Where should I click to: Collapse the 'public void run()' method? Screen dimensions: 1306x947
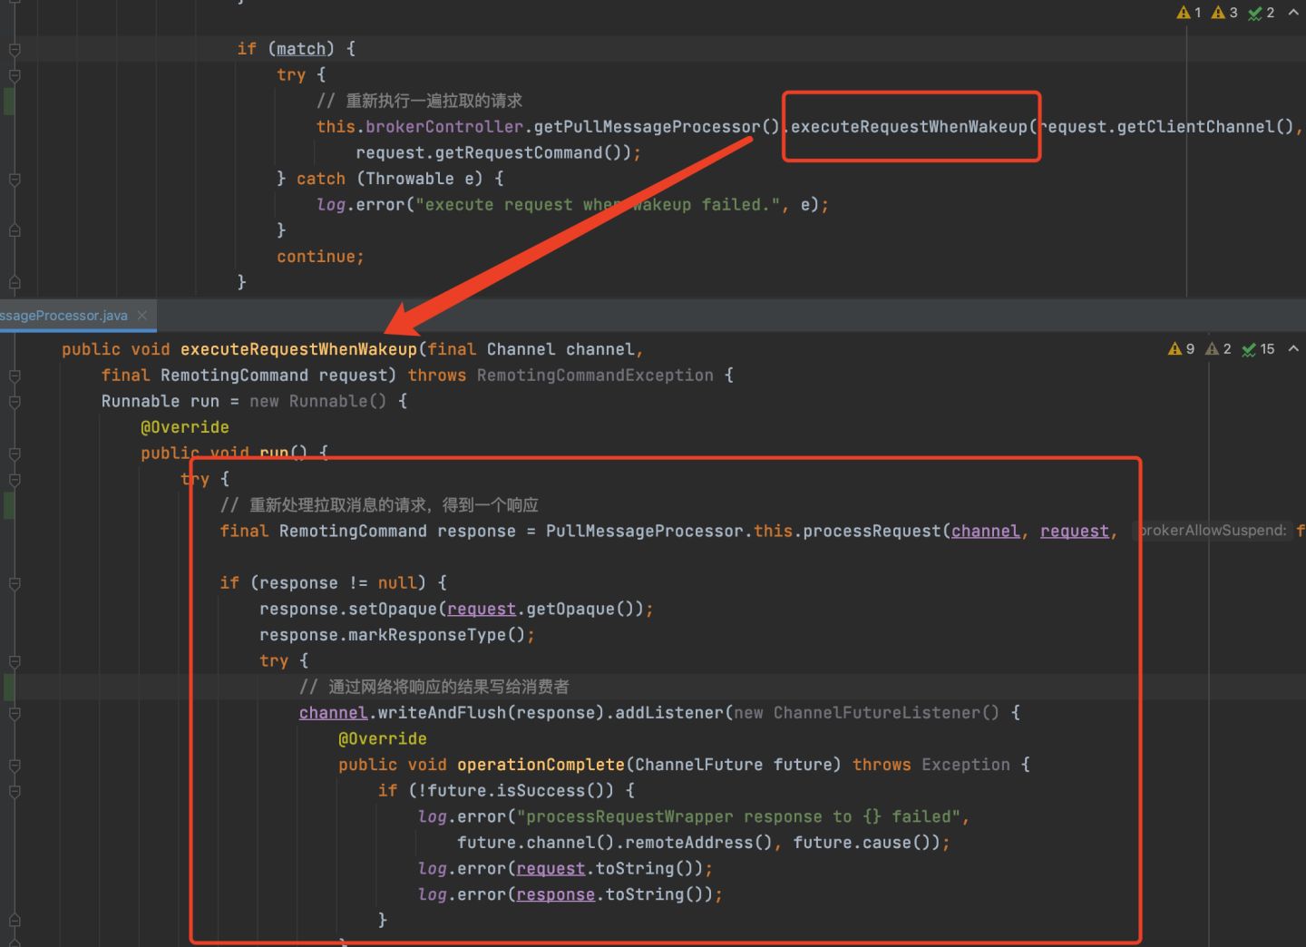click(15, 454)
